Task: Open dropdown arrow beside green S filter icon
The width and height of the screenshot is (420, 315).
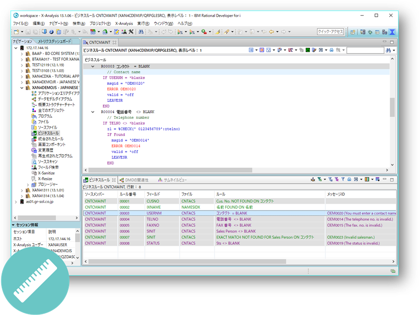Action: tap(325, 179)
